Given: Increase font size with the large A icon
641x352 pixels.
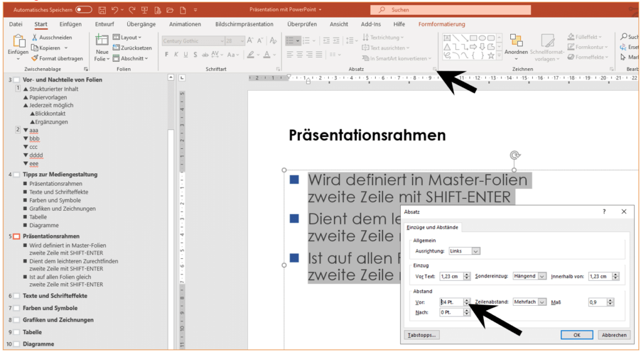Looking at the screenshot, I should 250,41.
